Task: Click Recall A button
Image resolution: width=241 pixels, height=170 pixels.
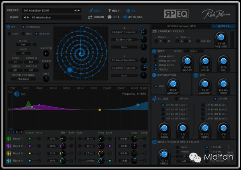Action: tap(156, 41)
